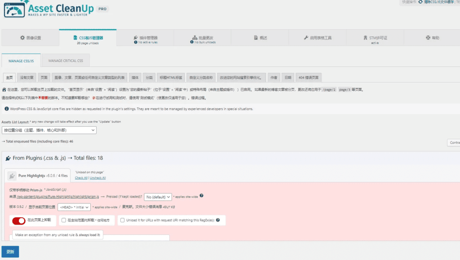Image resolution: width=460 pixels, height=260 pixels.
Task: Open the Preload No (default) dropdown
Action: click(x=158, y=197)
